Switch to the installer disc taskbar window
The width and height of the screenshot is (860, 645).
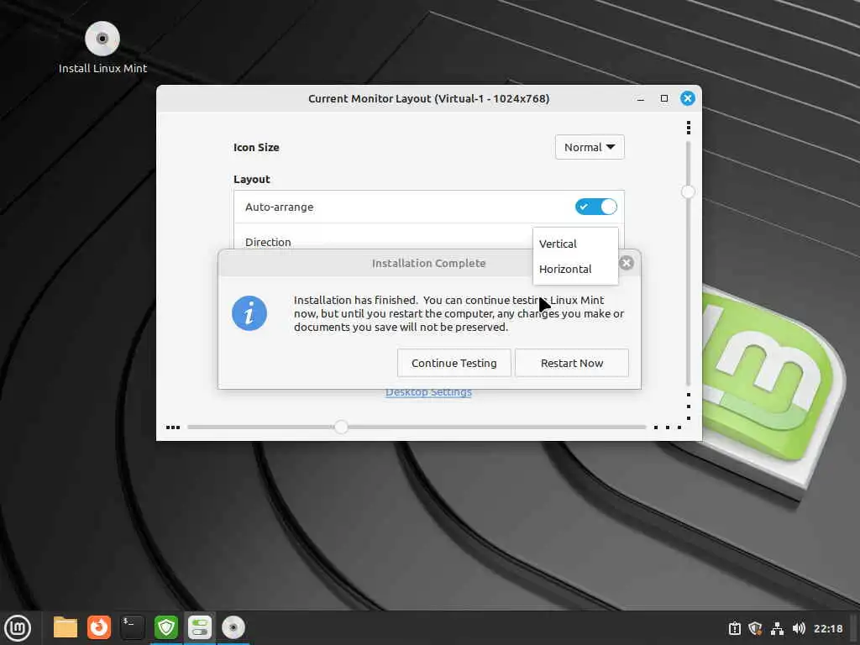(x=233, y=627)
